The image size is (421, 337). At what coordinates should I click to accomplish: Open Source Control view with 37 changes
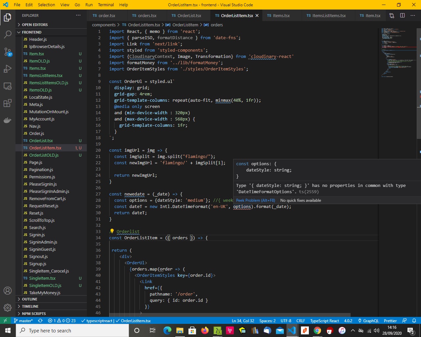pyautogui.click(x=8, y=52)
